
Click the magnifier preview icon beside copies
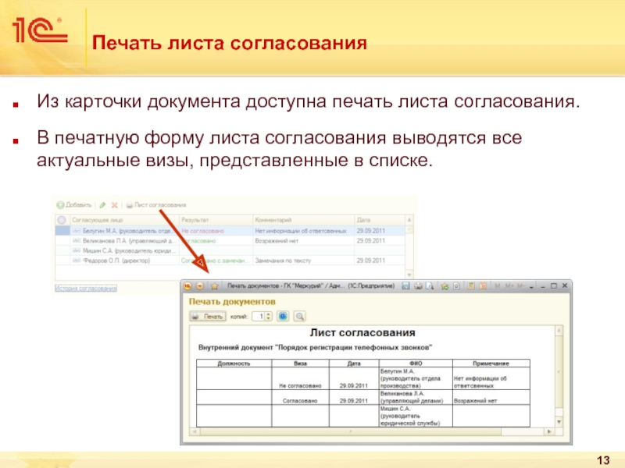coord(298,317)
